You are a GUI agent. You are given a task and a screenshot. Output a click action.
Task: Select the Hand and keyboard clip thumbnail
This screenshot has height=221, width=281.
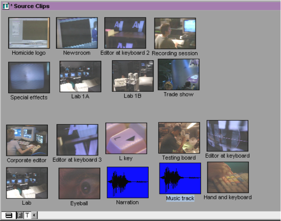tap(228, 177)
